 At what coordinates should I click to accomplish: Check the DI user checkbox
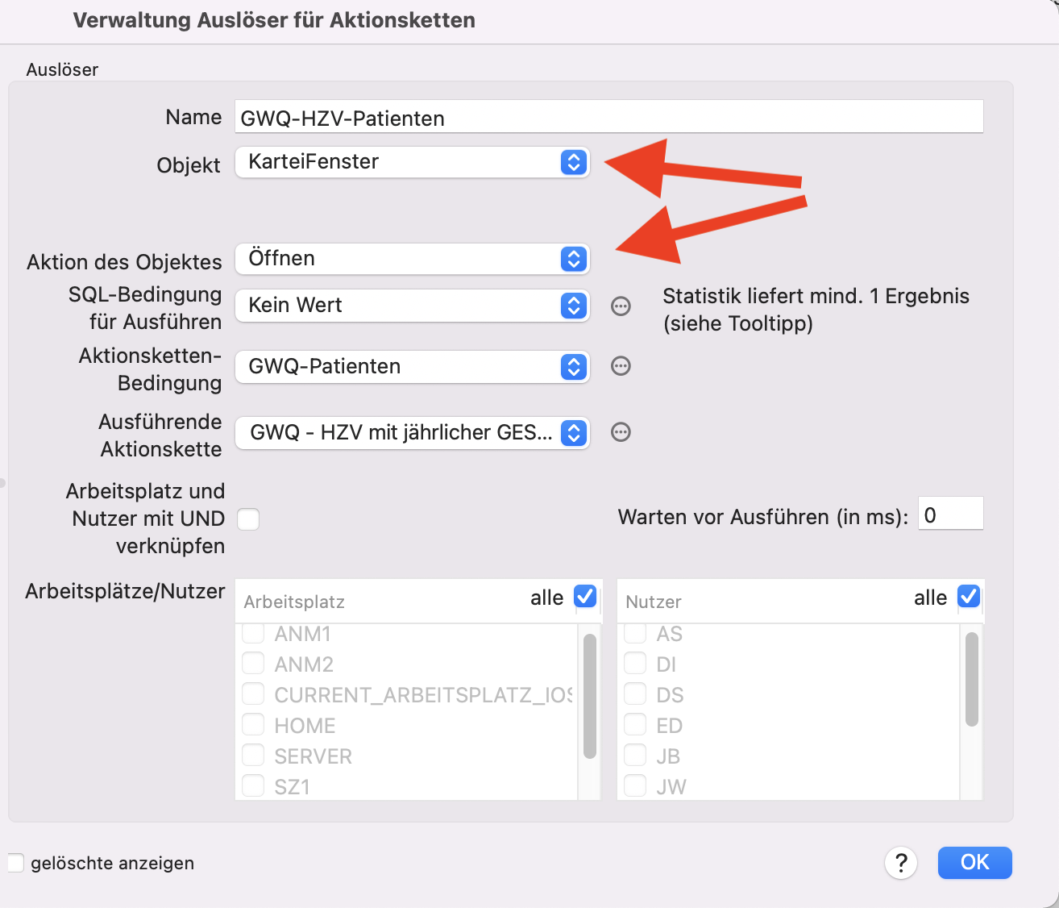pyautogui.click(x=635, y=664)
